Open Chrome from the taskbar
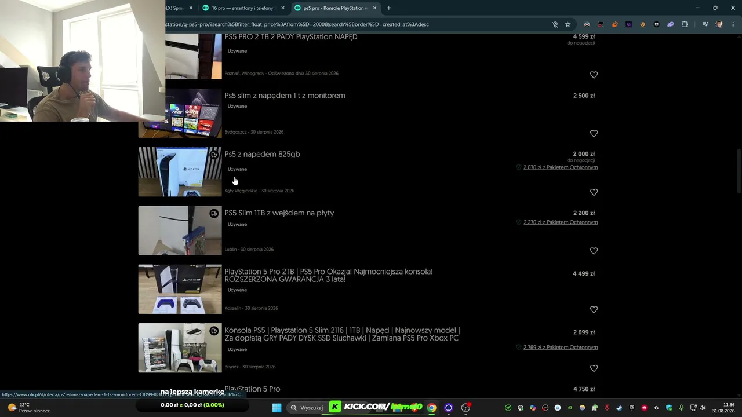The width and height of the screenshot is (742, 417). coord(432,408)
